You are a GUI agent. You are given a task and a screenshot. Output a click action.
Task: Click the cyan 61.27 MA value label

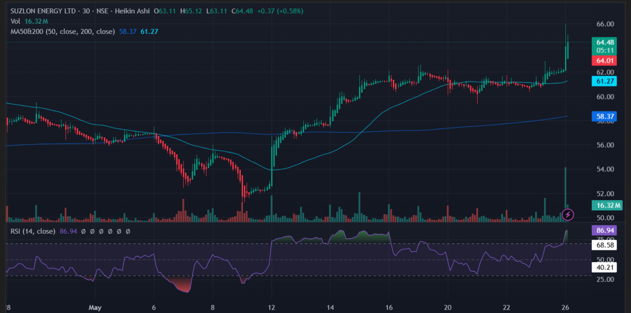point(604,81)
